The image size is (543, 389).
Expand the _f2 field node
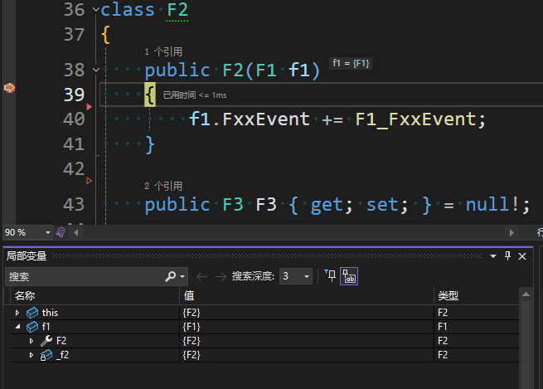pos(32,355)
